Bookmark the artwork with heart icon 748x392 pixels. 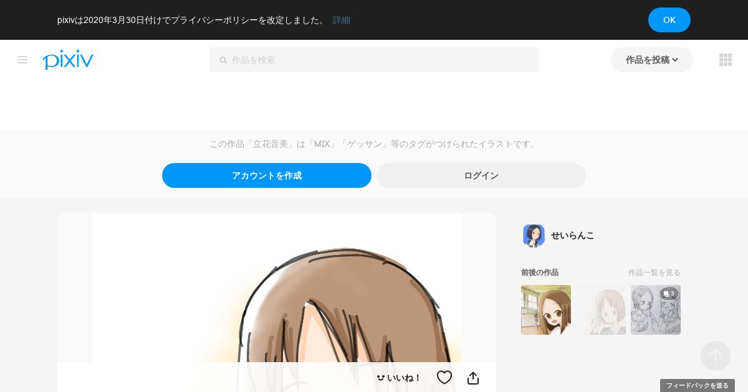444,378
